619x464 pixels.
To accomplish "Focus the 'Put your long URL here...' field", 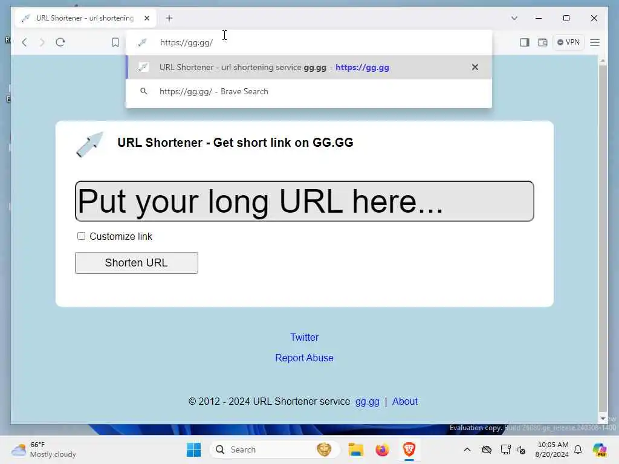I will click(305, 201).
